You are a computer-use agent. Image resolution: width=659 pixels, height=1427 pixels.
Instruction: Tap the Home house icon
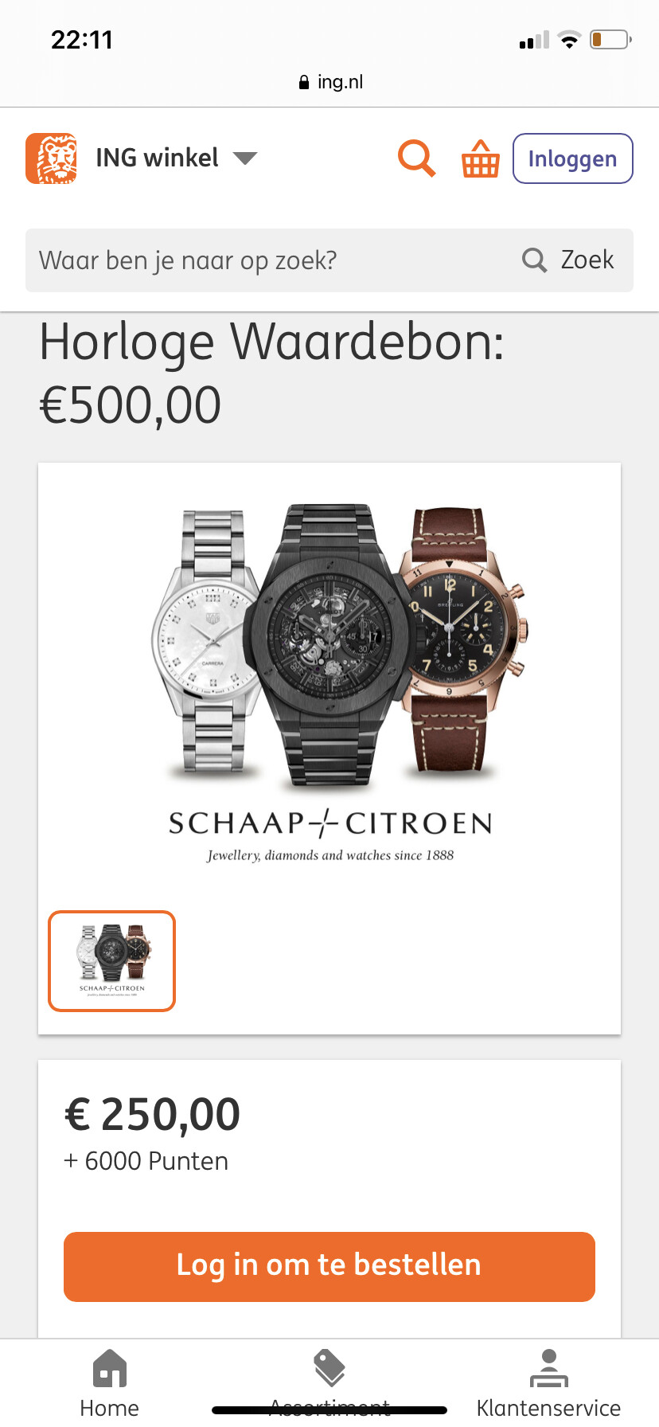point(110,1368)
